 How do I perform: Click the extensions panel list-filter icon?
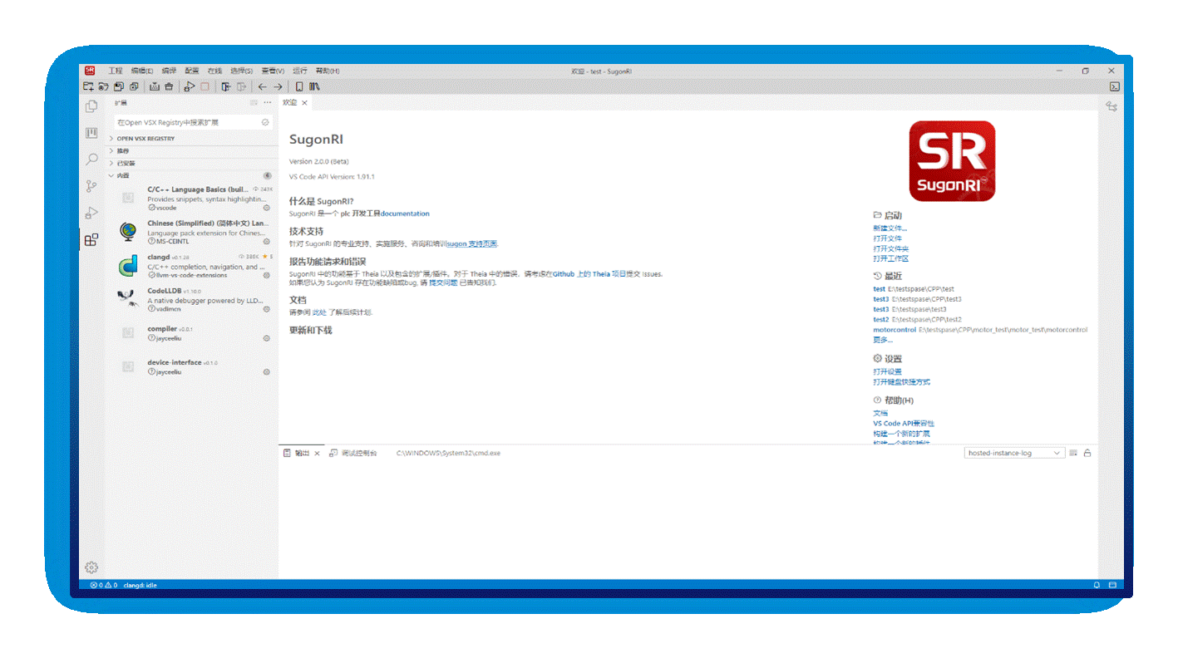(254, 103)
